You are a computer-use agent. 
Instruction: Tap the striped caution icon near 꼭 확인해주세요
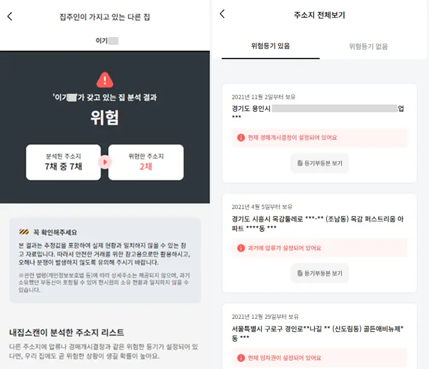click(24, 232)
